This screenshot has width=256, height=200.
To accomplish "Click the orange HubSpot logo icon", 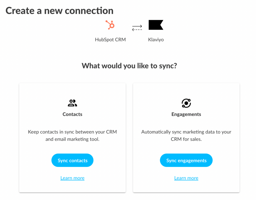I will tap(110, 25).
